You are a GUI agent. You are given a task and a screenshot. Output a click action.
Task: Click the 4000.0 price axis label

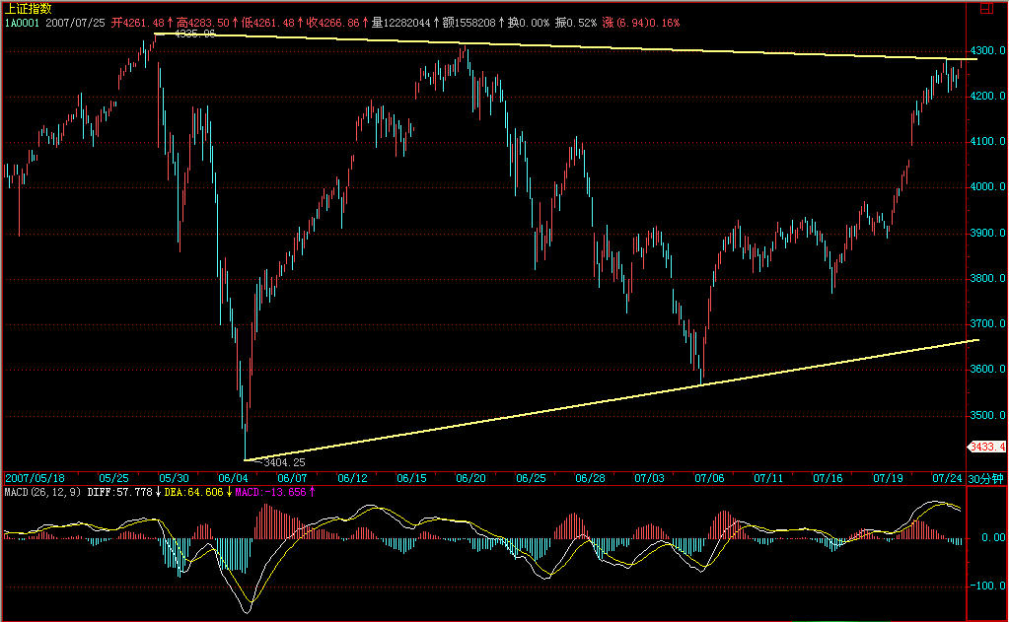tap(986, 187)
